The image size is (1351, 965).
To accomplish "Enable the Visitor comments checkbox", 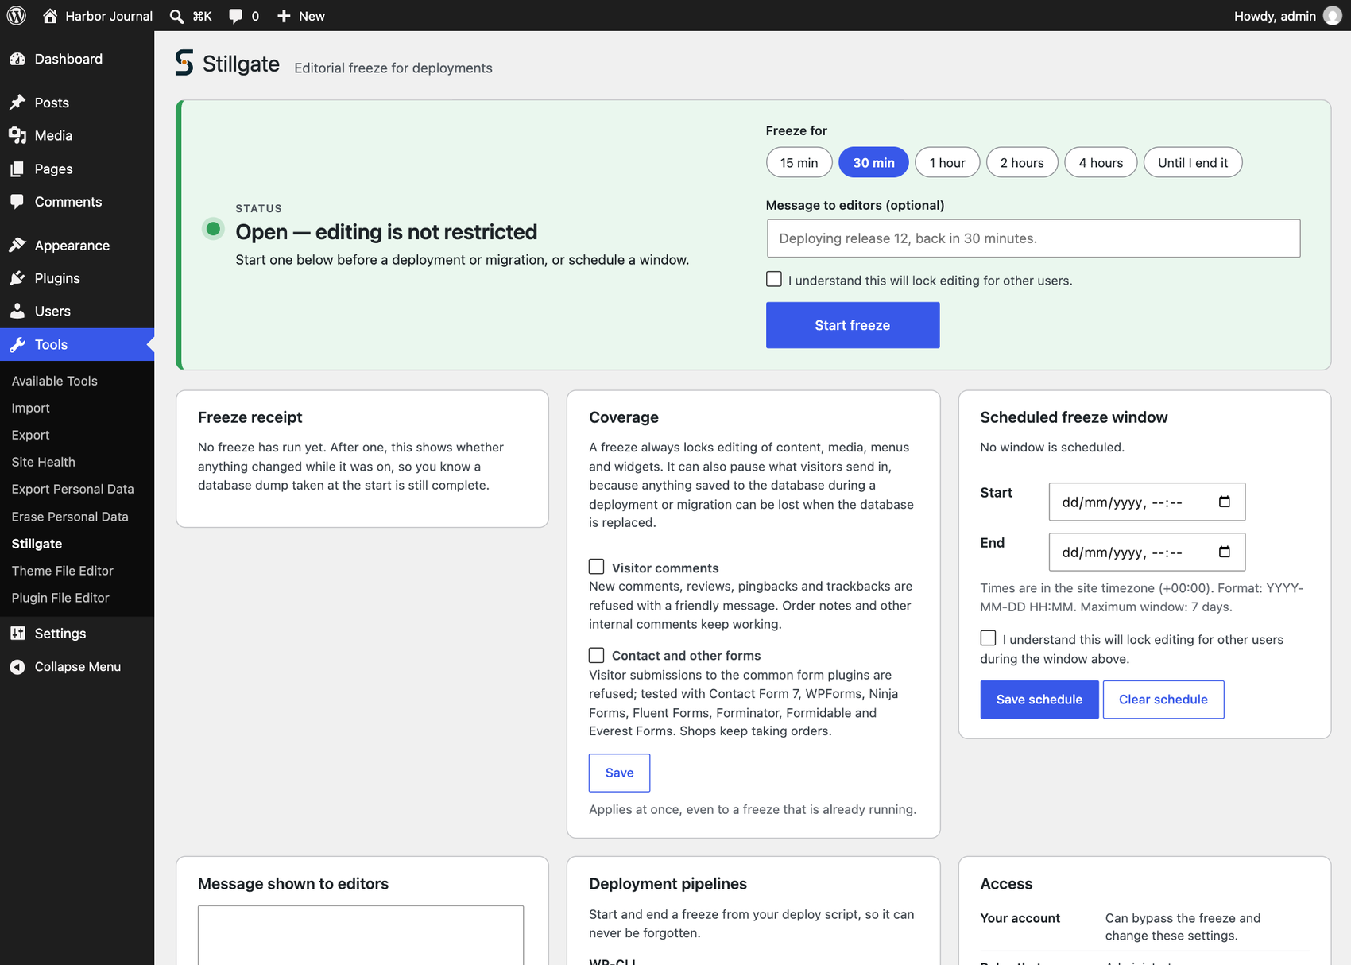I will (x=596, y=567).
